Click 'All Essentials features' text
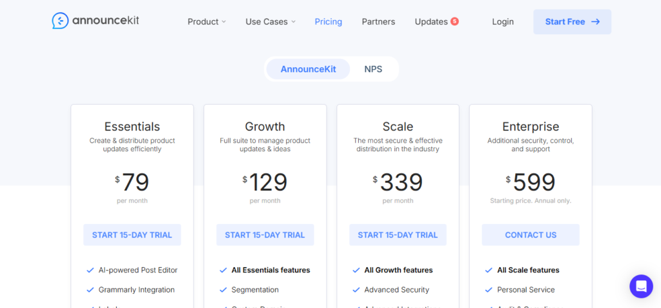Screen dimensions: 661x308 pyautogui.click(x=270, y=270)
